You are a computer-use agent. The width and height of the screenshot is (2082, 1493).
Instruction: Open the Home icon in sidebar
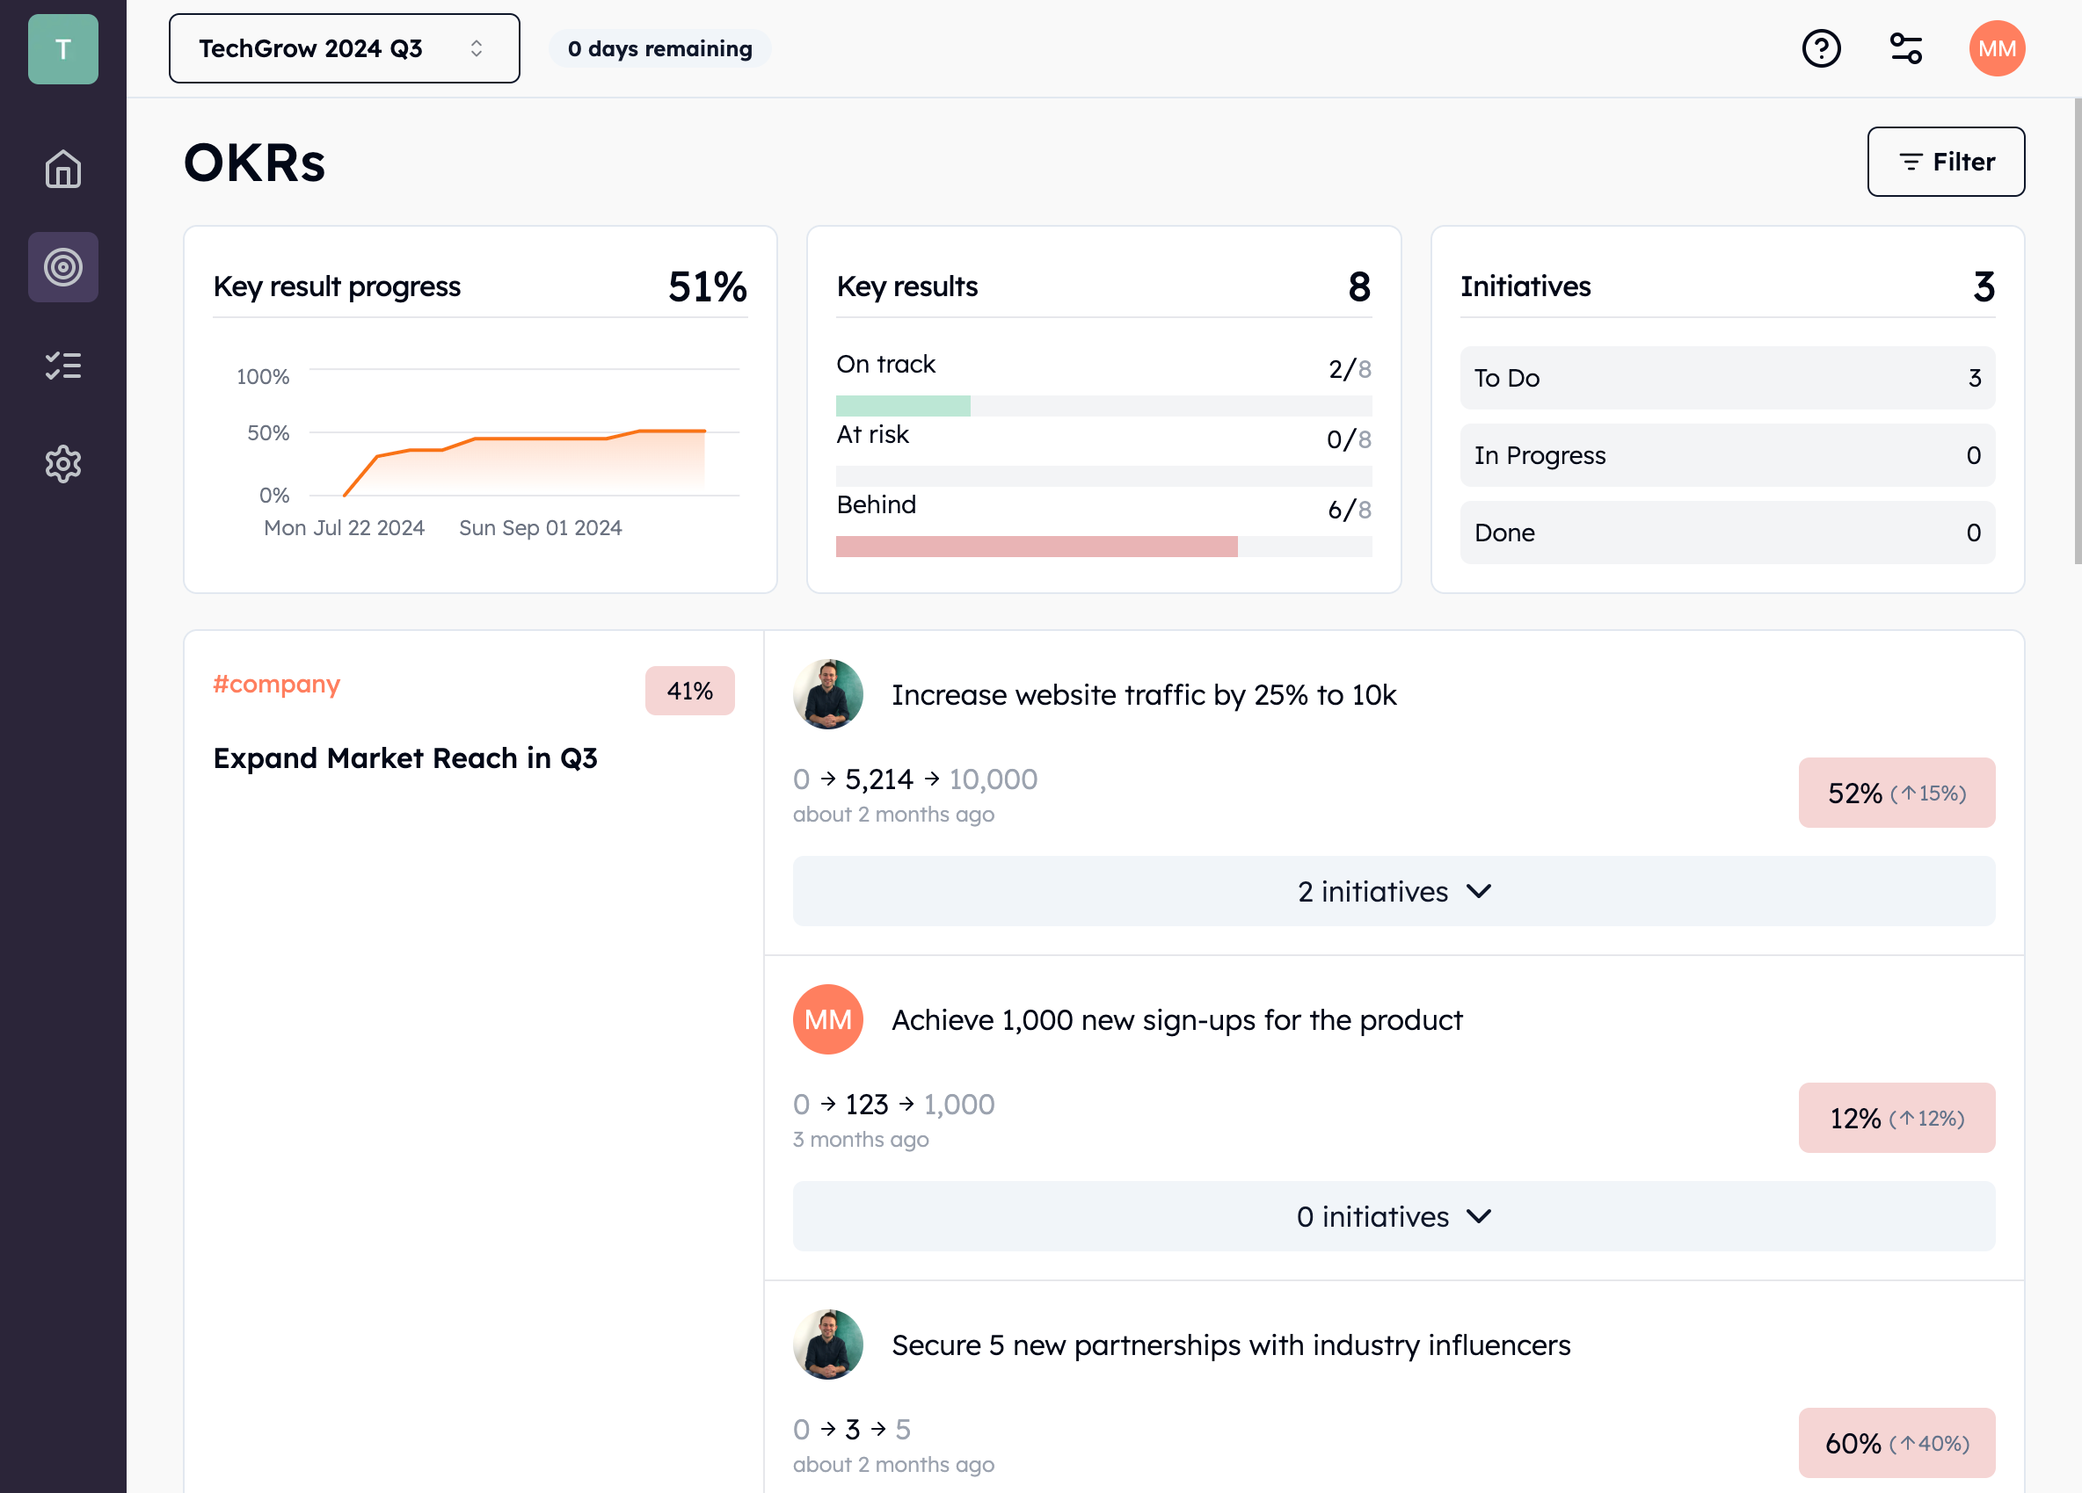(62, 169)
